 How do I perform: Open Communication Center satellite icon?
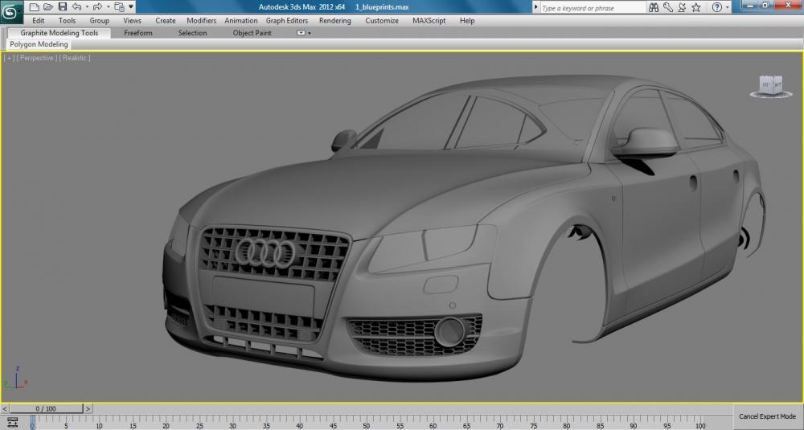(682, 7)
